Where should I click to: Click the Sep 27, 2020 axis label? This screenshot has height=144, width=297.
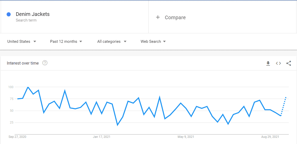coord(17,137)
